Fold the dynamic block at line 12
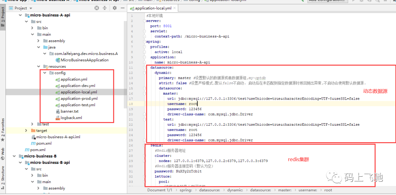 (144, 73)
